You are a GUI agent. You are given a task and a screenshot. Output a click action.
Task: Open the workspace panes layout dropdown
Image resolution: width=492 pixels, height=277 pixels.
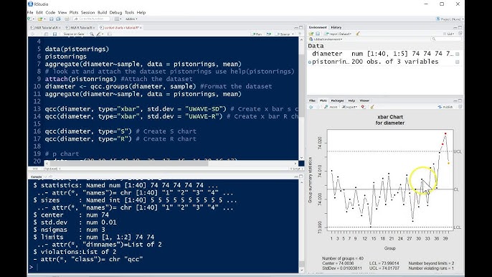(x=118, y=19)
